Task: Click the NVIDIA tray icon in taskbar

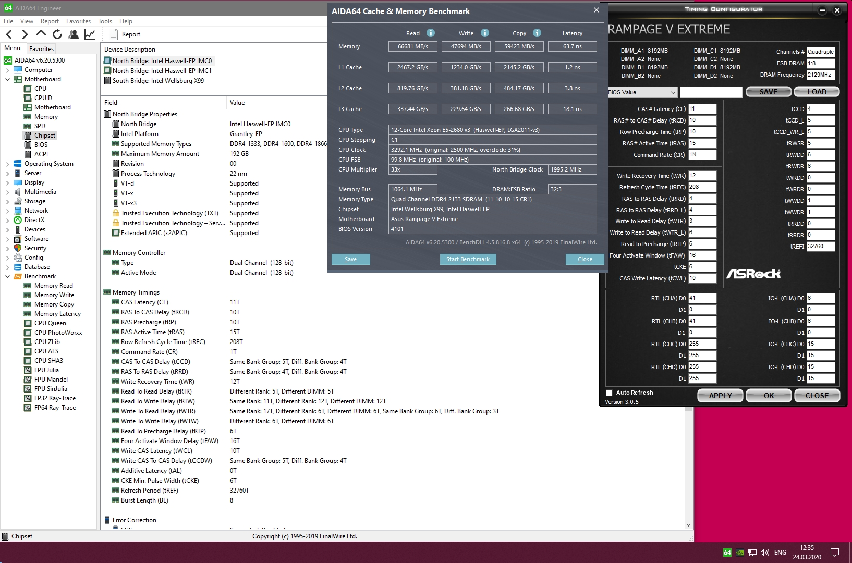Action: click(740, 553)
